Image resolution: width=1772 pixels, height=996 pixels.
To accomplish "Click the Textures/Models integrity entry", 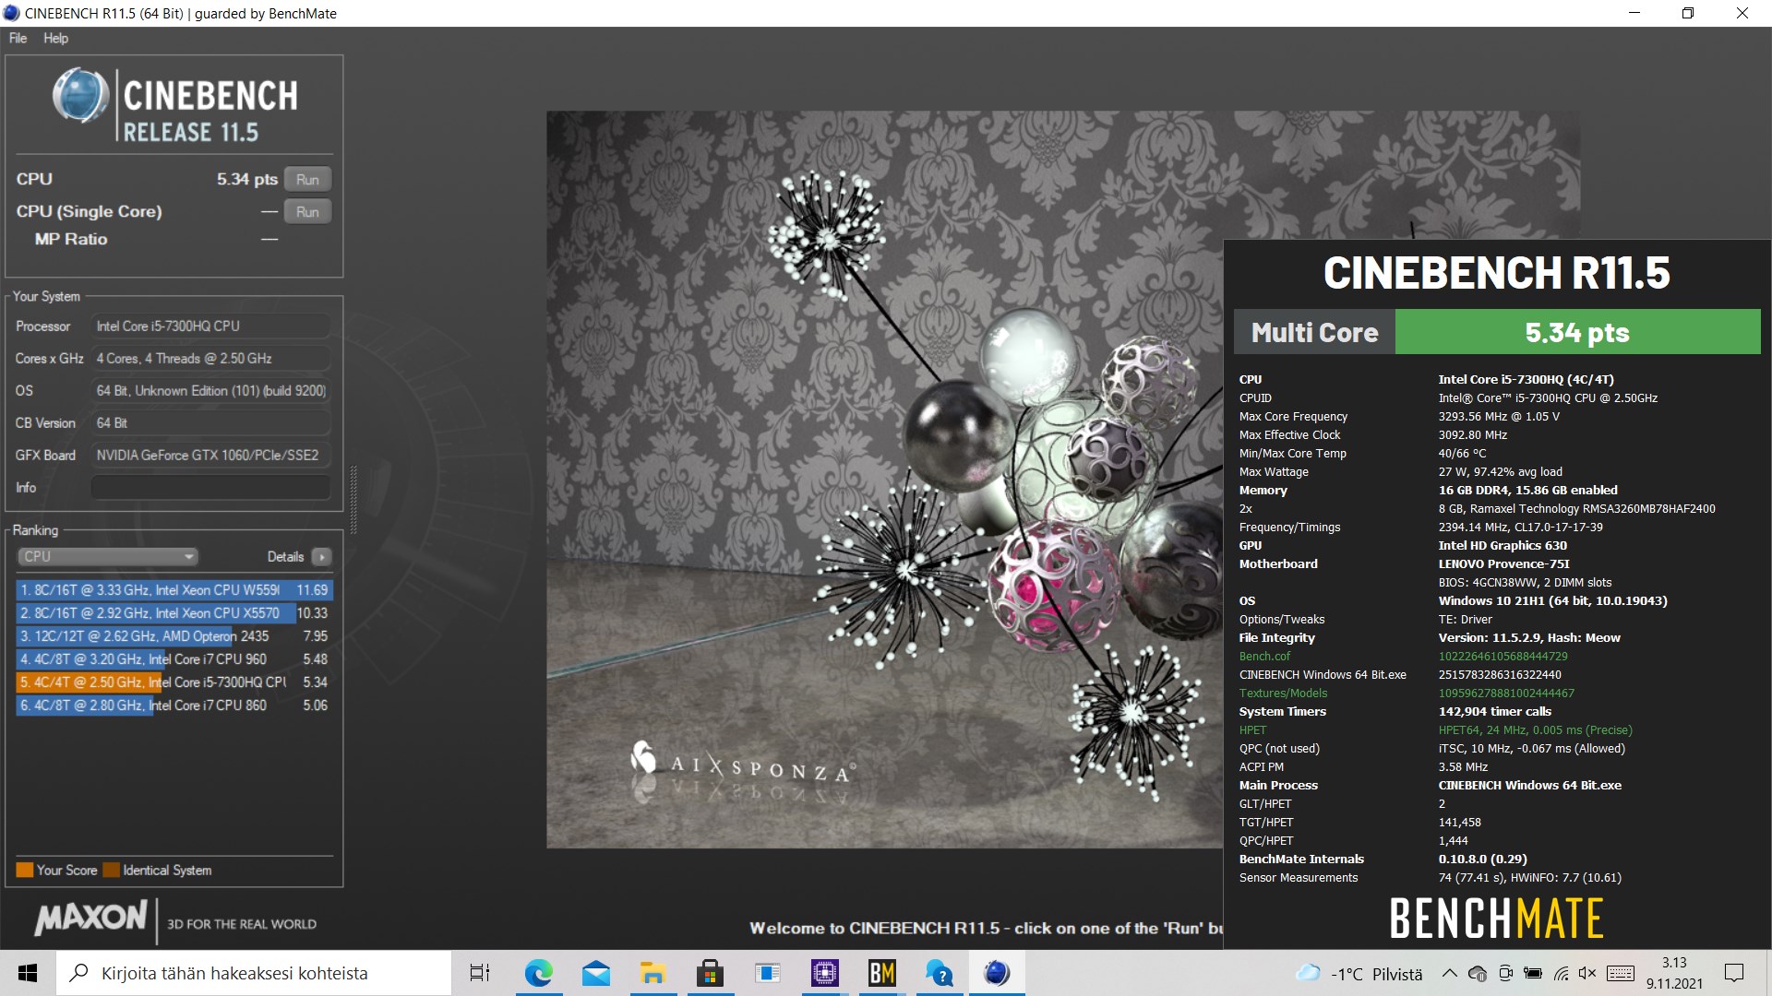I will point(1283,694).
